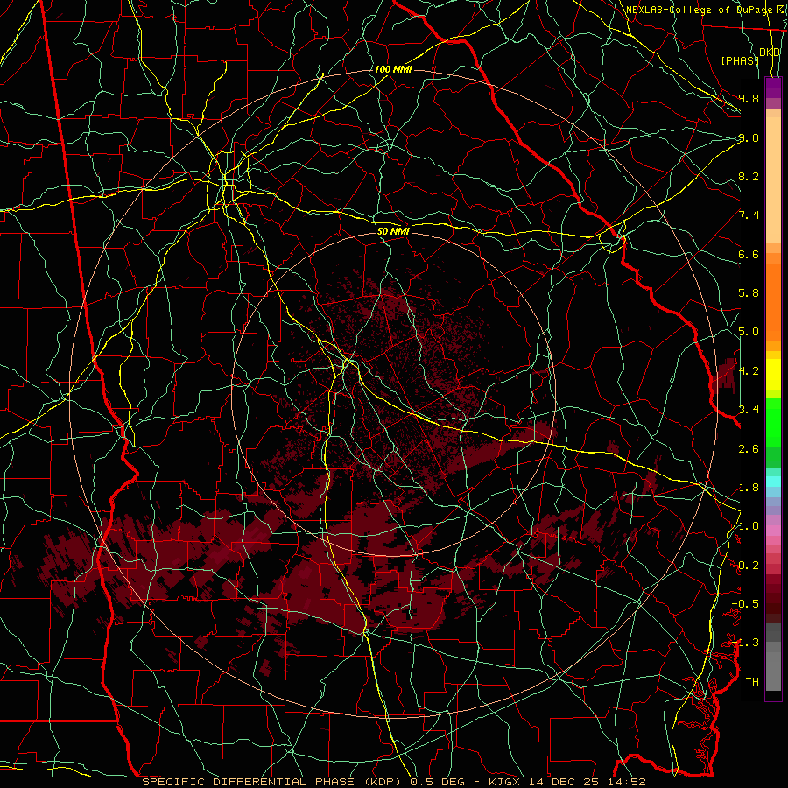Click the "TH" threshold label on scale
This screenshot has height=788, width=788.
pyautogui.click(x=752, y=682)
